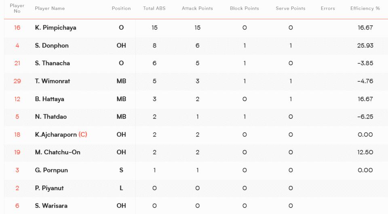
Task: Open player K. Pimpichaya
Action: tap(55, 28)
